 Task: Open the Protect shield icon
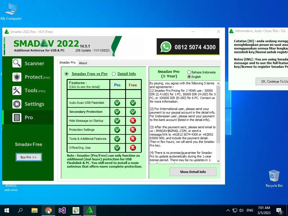17,77
